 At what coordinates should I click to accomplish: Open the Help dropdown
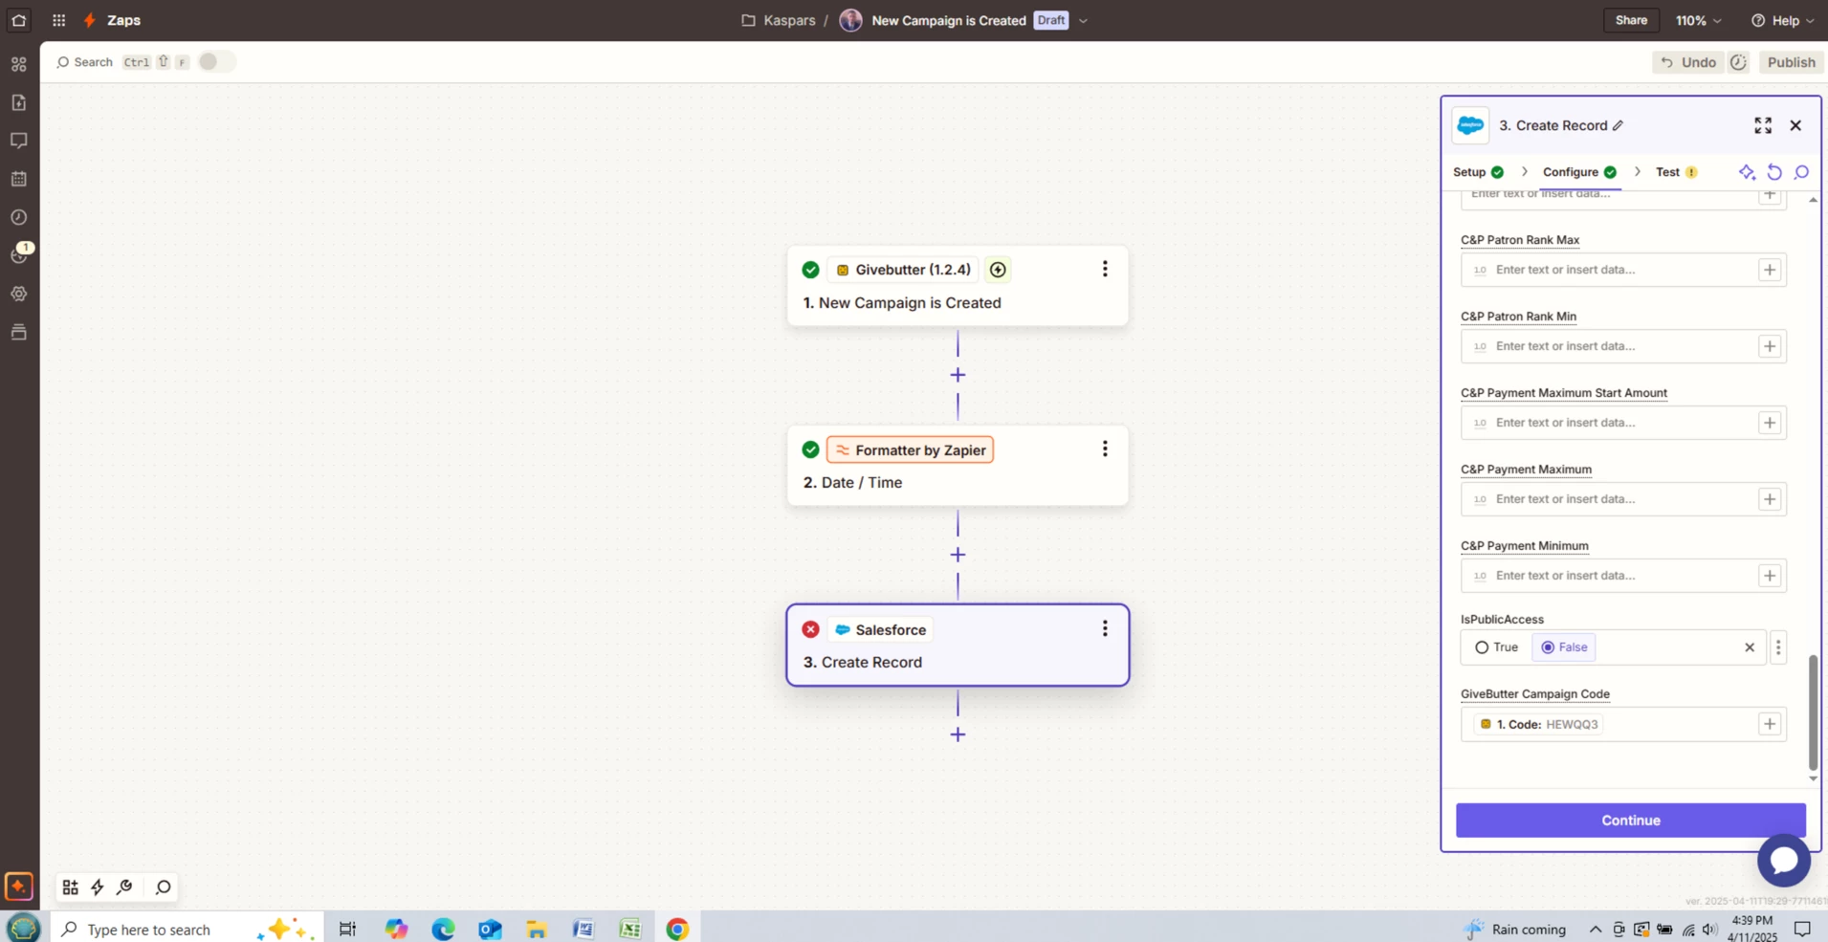coord(1782,20)
